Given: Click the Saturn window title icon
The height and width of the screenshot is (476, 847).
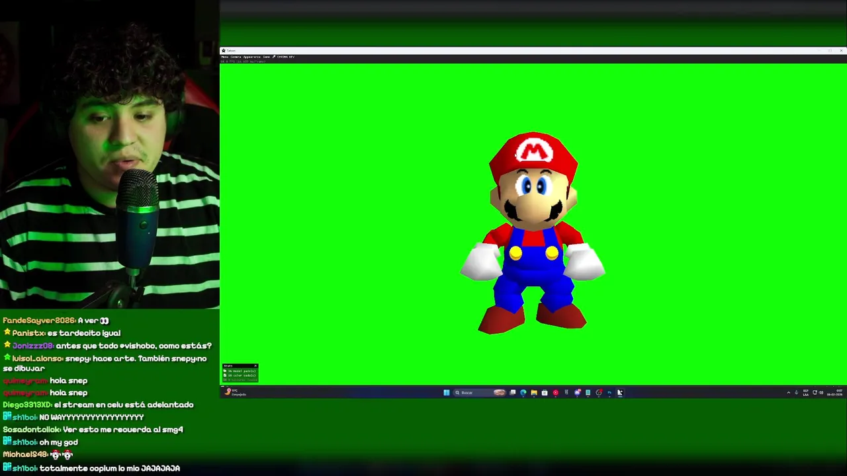Looking at the screenshot, I should pyautogui.click(x=224, y=51).
